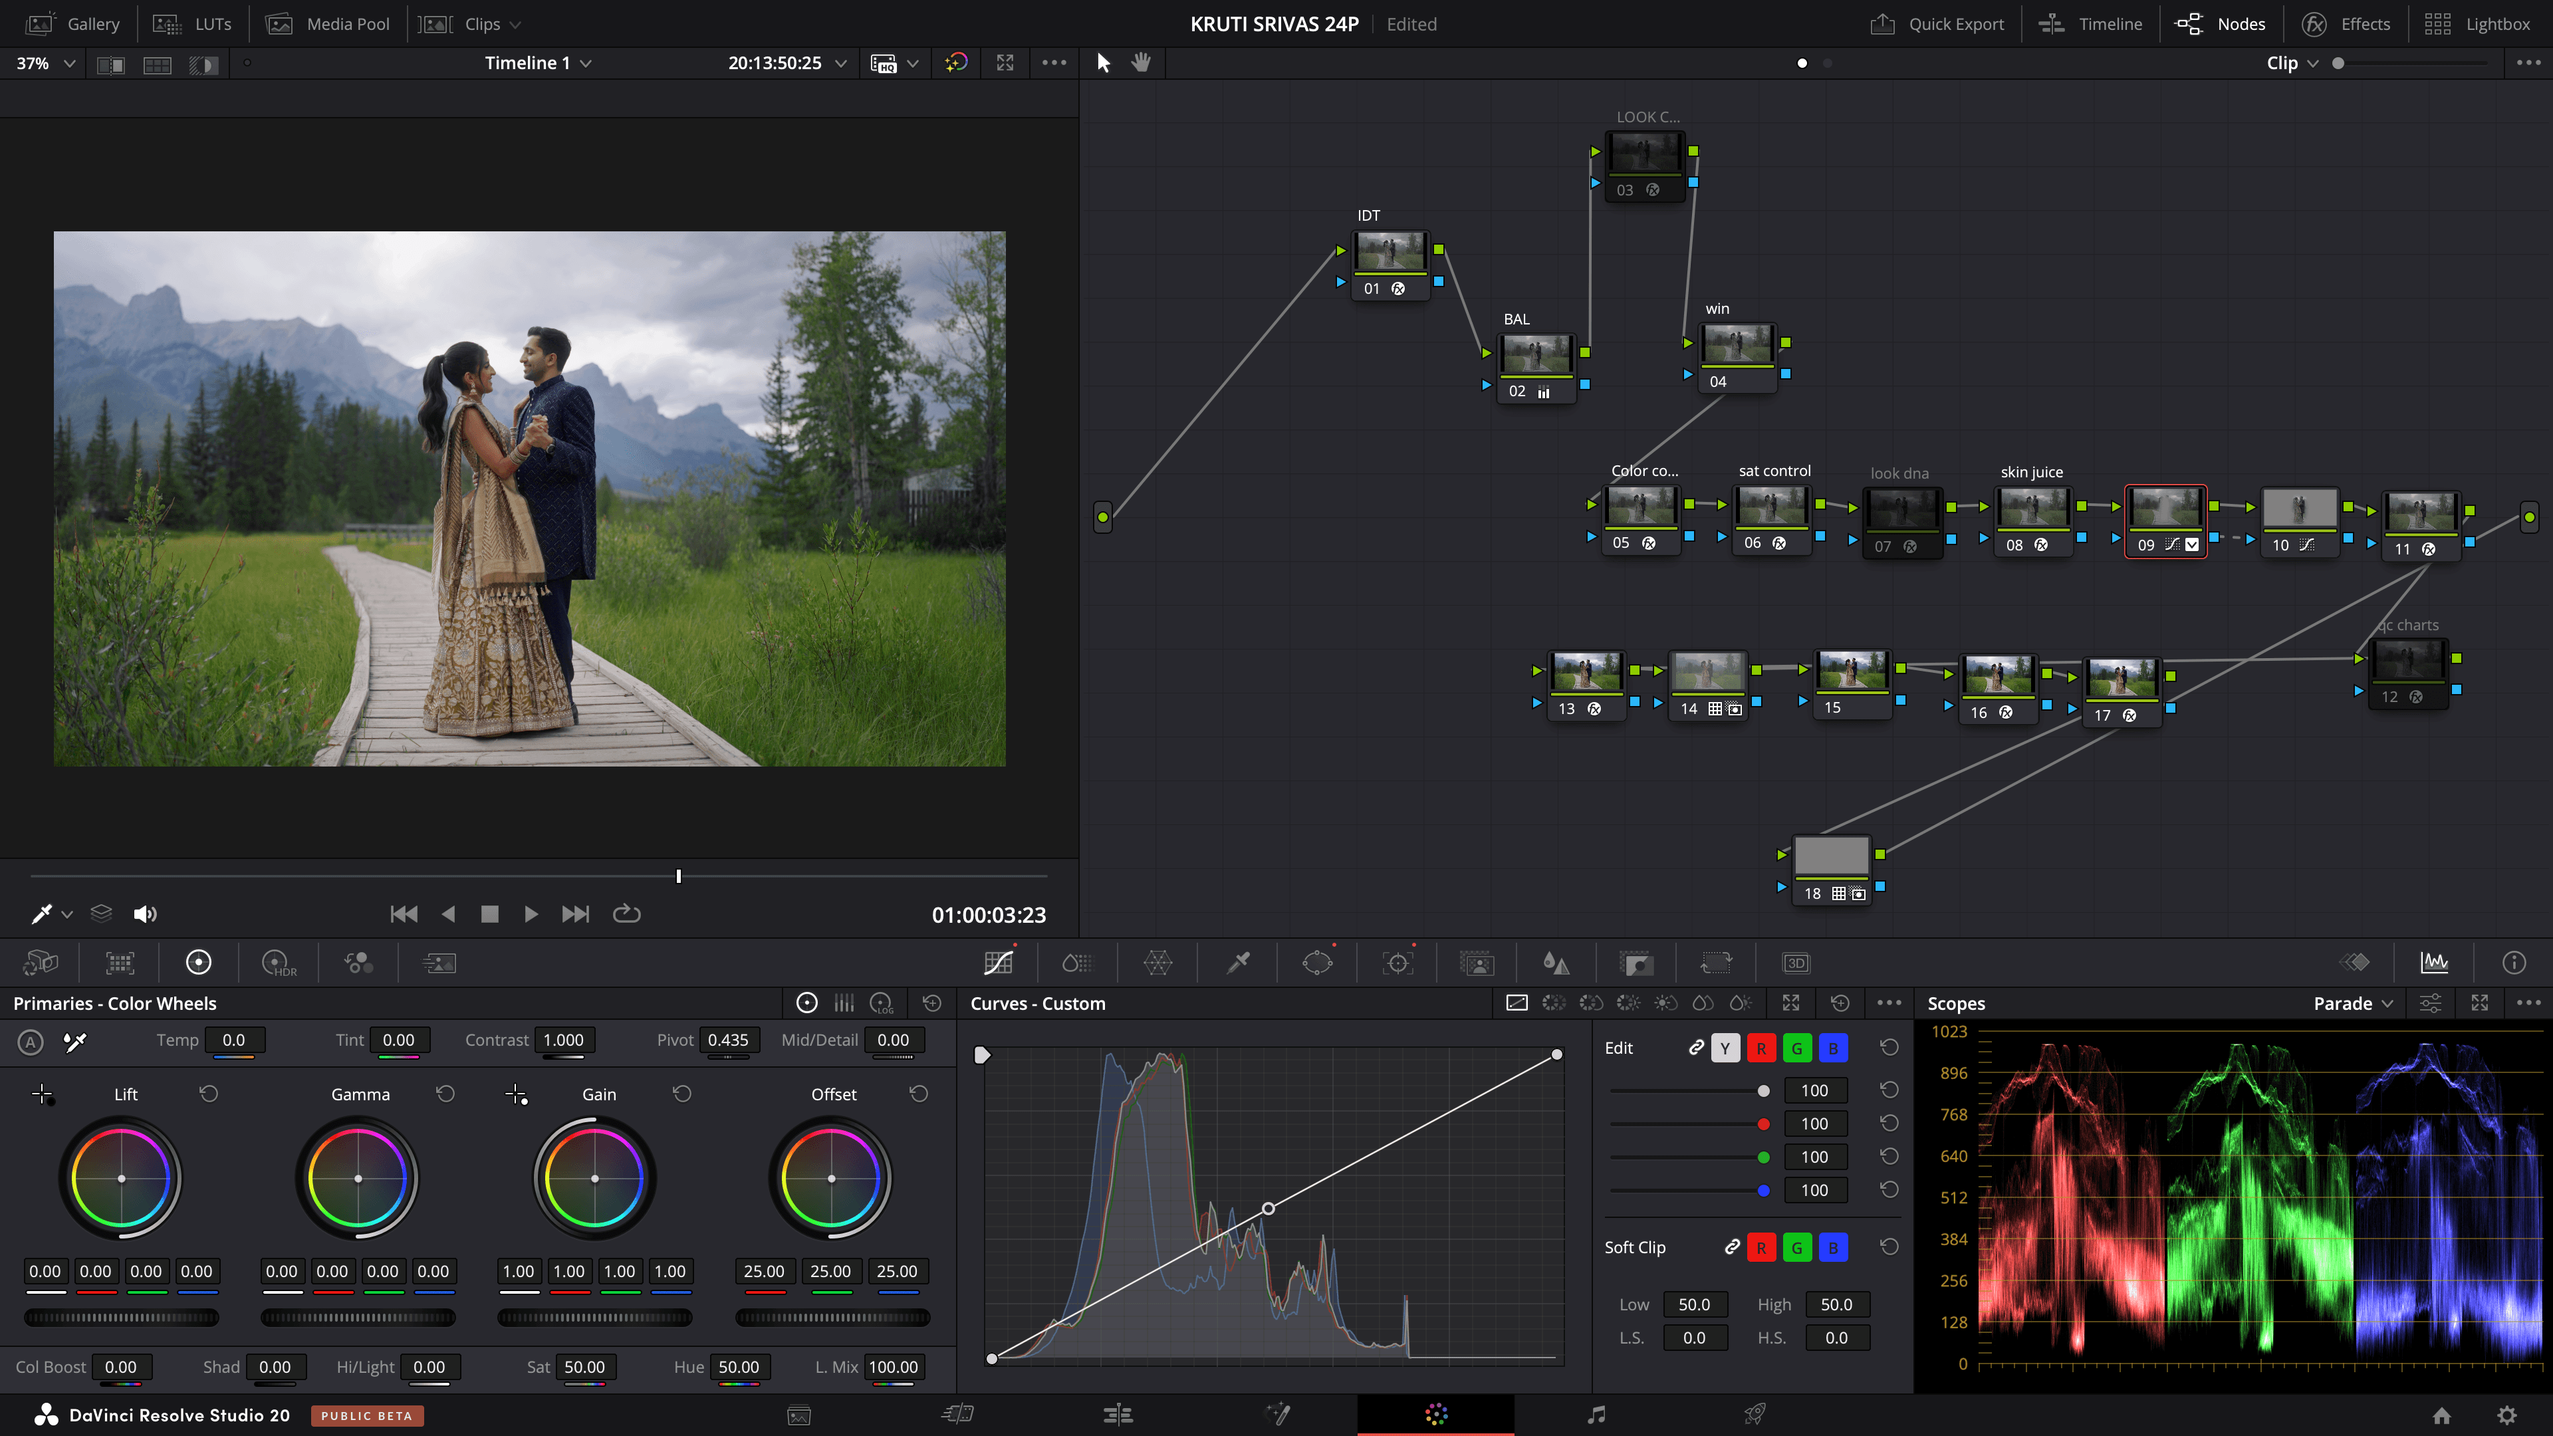Mute the viewer audio speaker icon

tap(145, 913)
